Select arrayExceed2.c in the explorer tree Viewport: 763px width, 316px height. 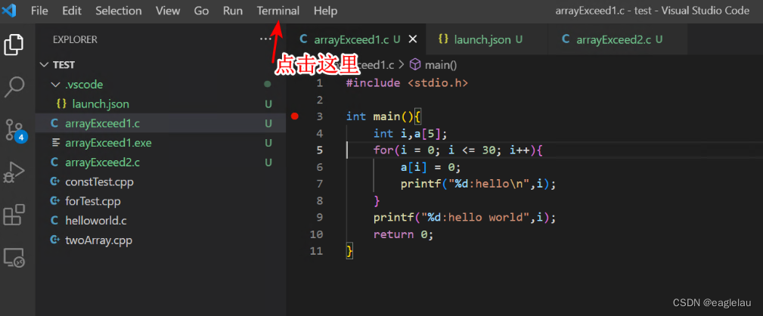pyautogui.click(x=160, y=163)
